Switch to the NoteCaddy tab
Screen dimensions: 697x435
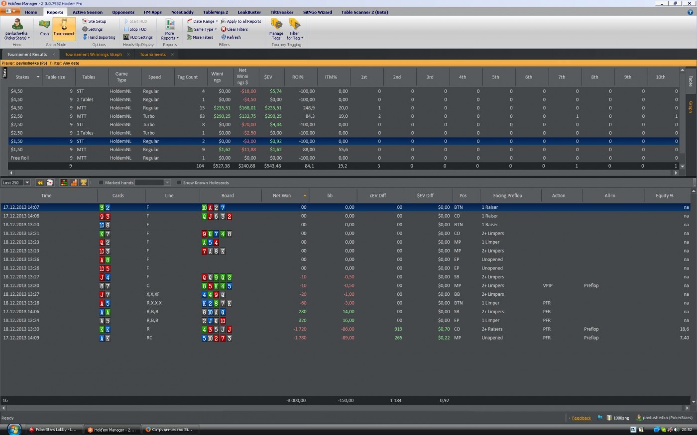182,12
